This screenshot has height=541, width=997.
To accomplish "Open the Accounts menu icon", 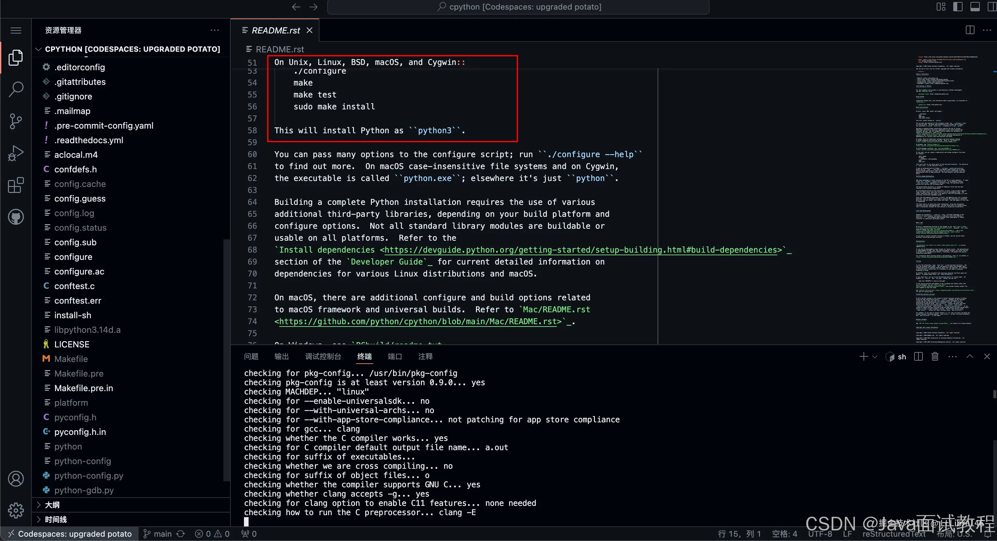I will coord(16,479).
